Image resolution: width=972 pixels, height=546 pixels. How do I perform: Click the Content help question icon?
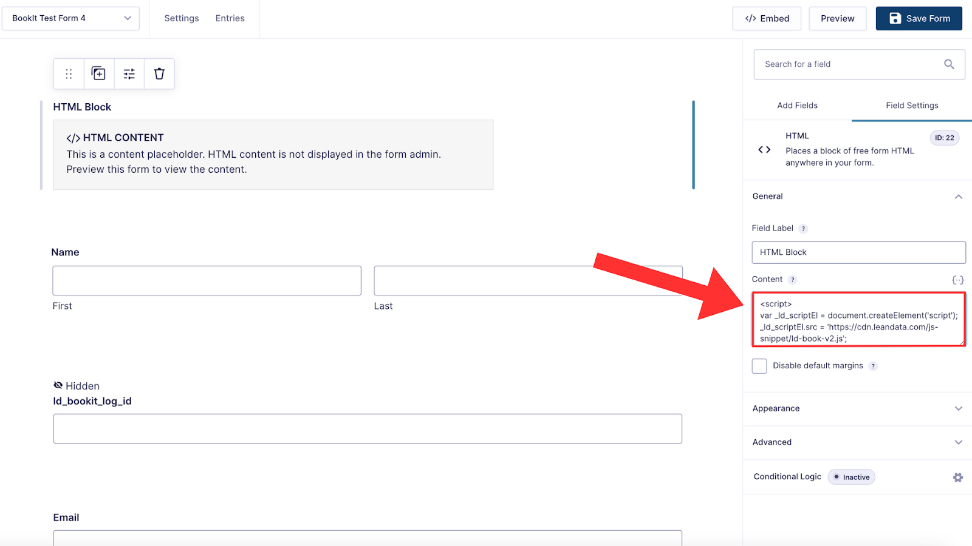pyautogui.click(x=792, y=280)
